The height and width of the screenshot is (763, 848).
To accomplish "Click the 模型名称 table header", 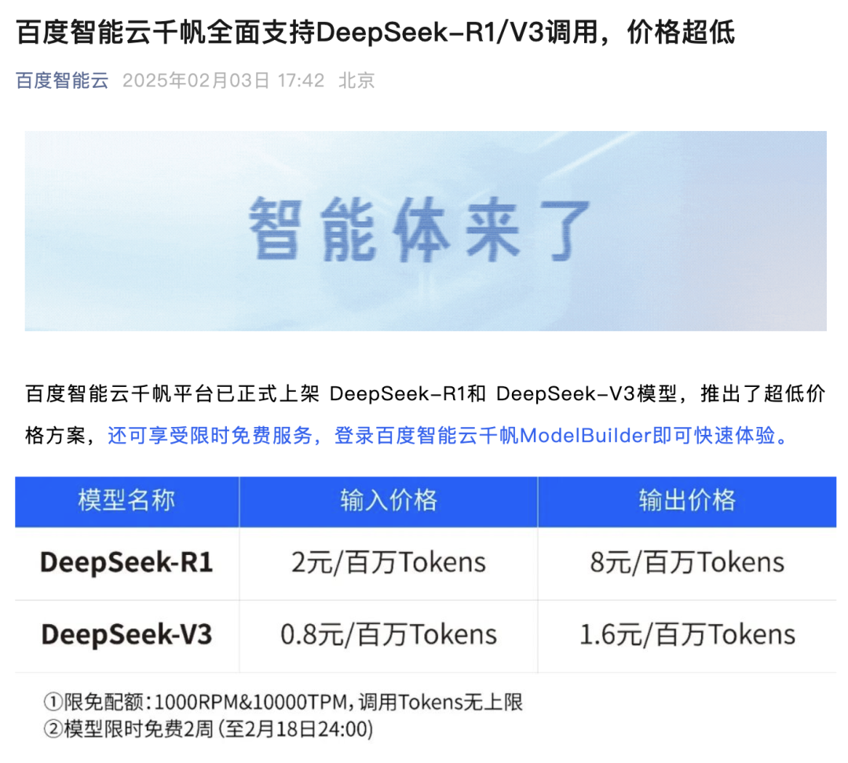I will coord(127,502).
